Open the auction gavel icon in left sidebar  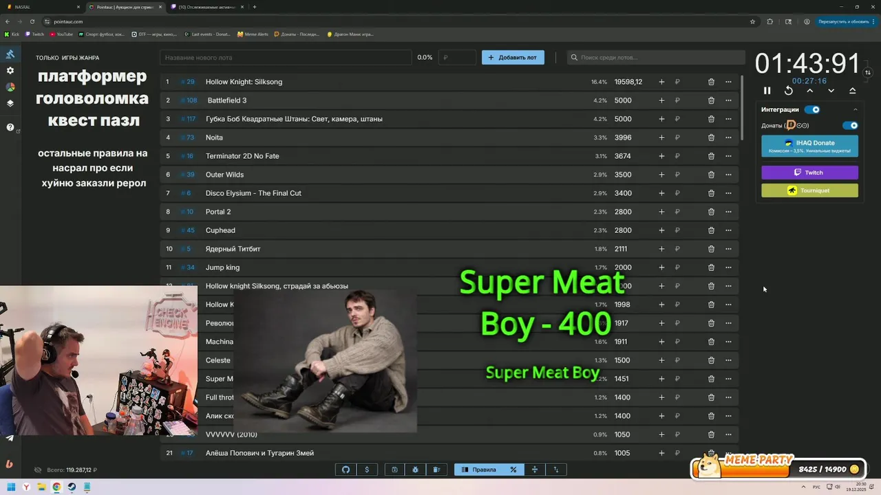coord(10,54)
